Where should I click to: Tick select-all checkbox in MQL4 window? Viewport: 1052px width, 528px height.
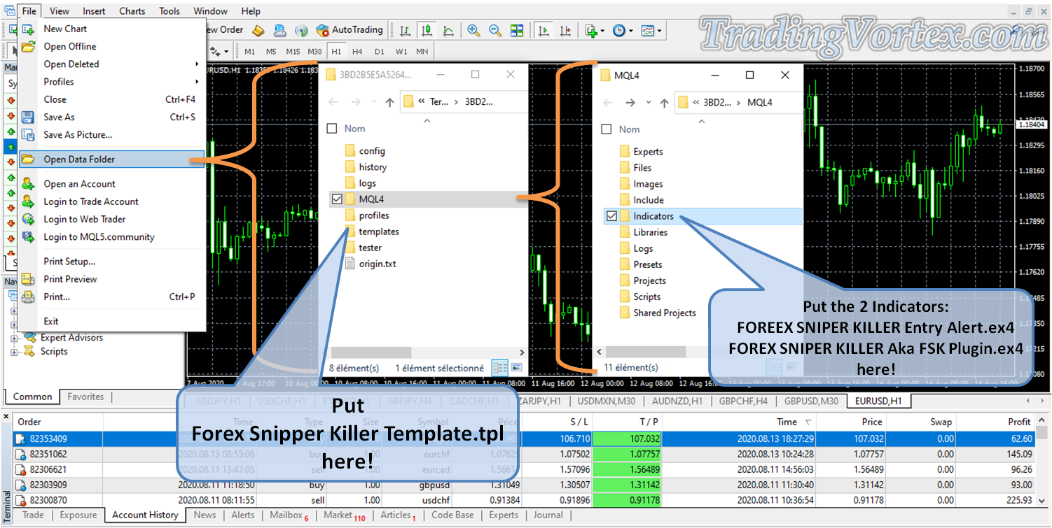point(607,129)
